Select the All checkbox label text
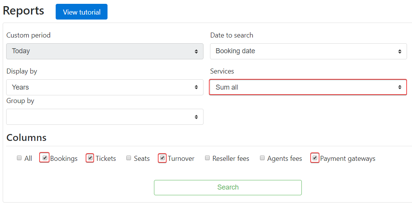The image size is (412, 206). pos(28,159)
